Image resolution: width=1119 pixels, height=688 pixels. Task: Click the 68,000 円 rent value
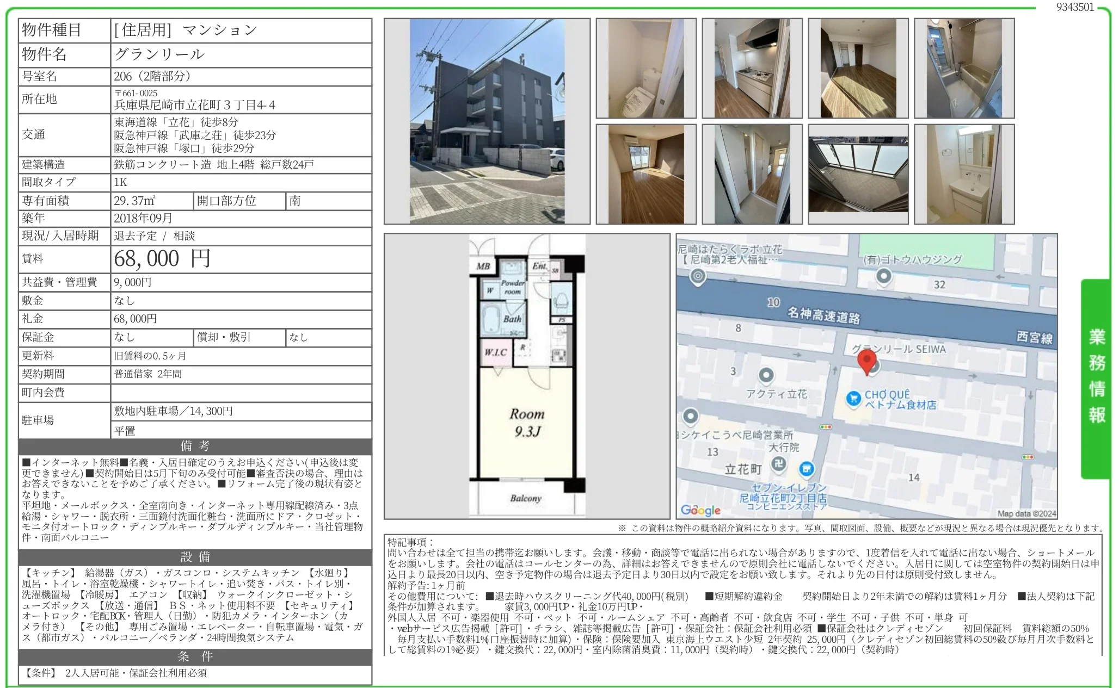point(162,259)
